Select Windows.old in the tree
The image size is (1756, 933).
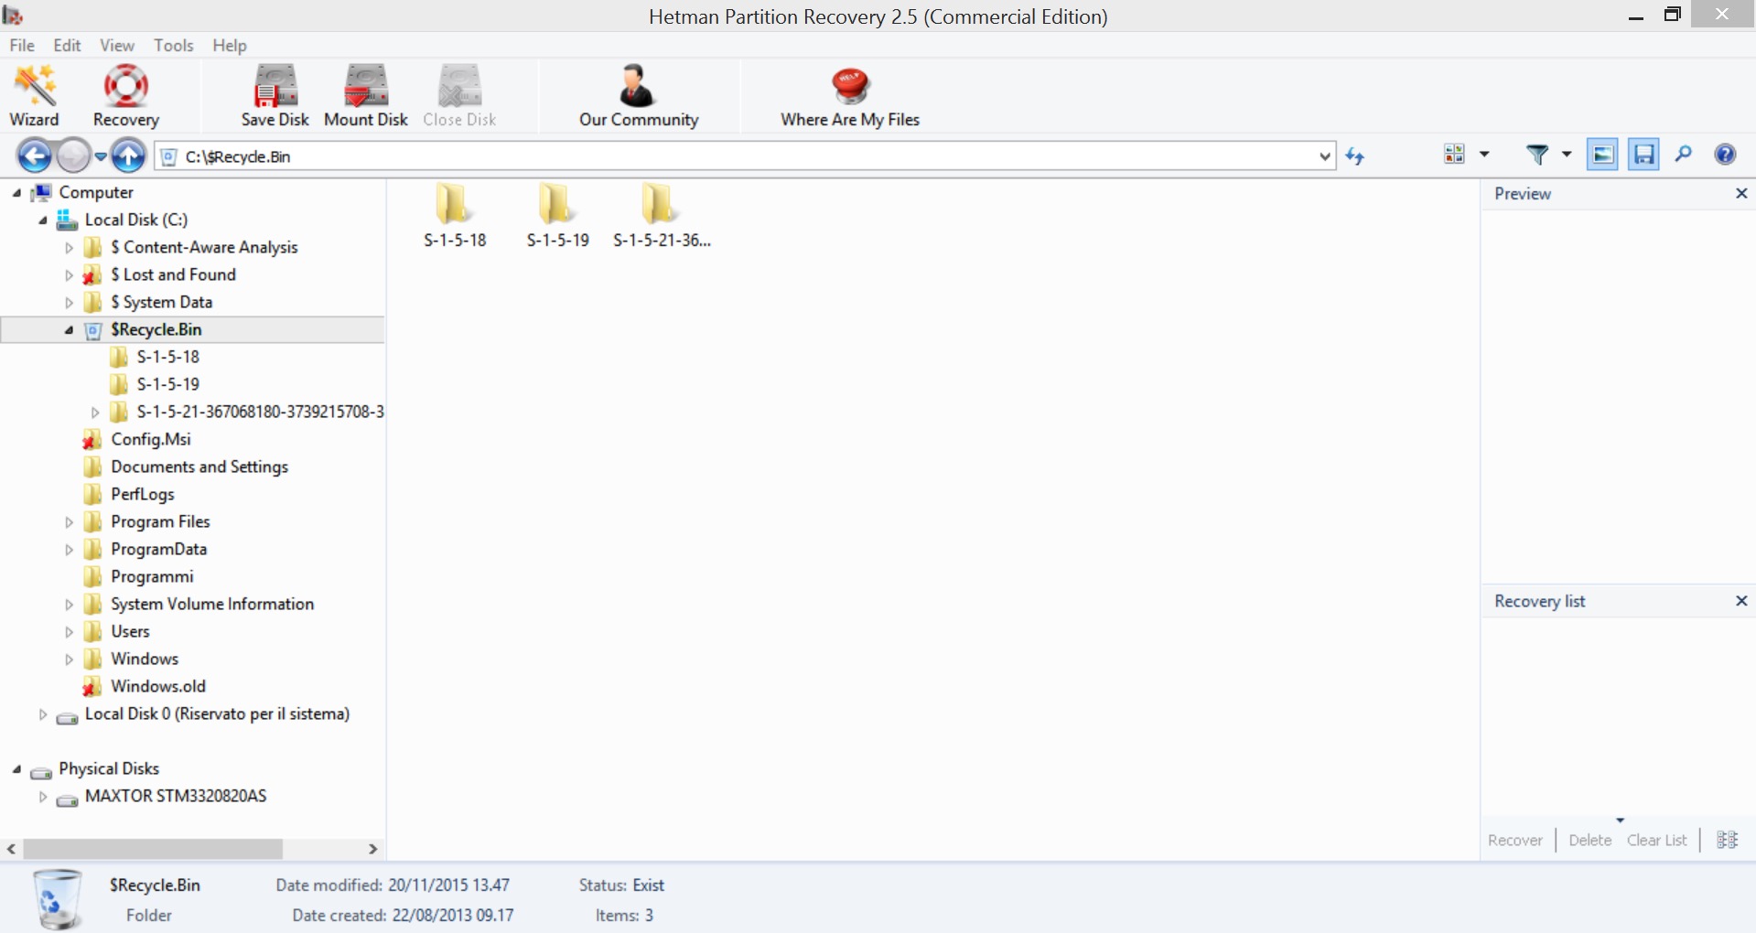158,686
